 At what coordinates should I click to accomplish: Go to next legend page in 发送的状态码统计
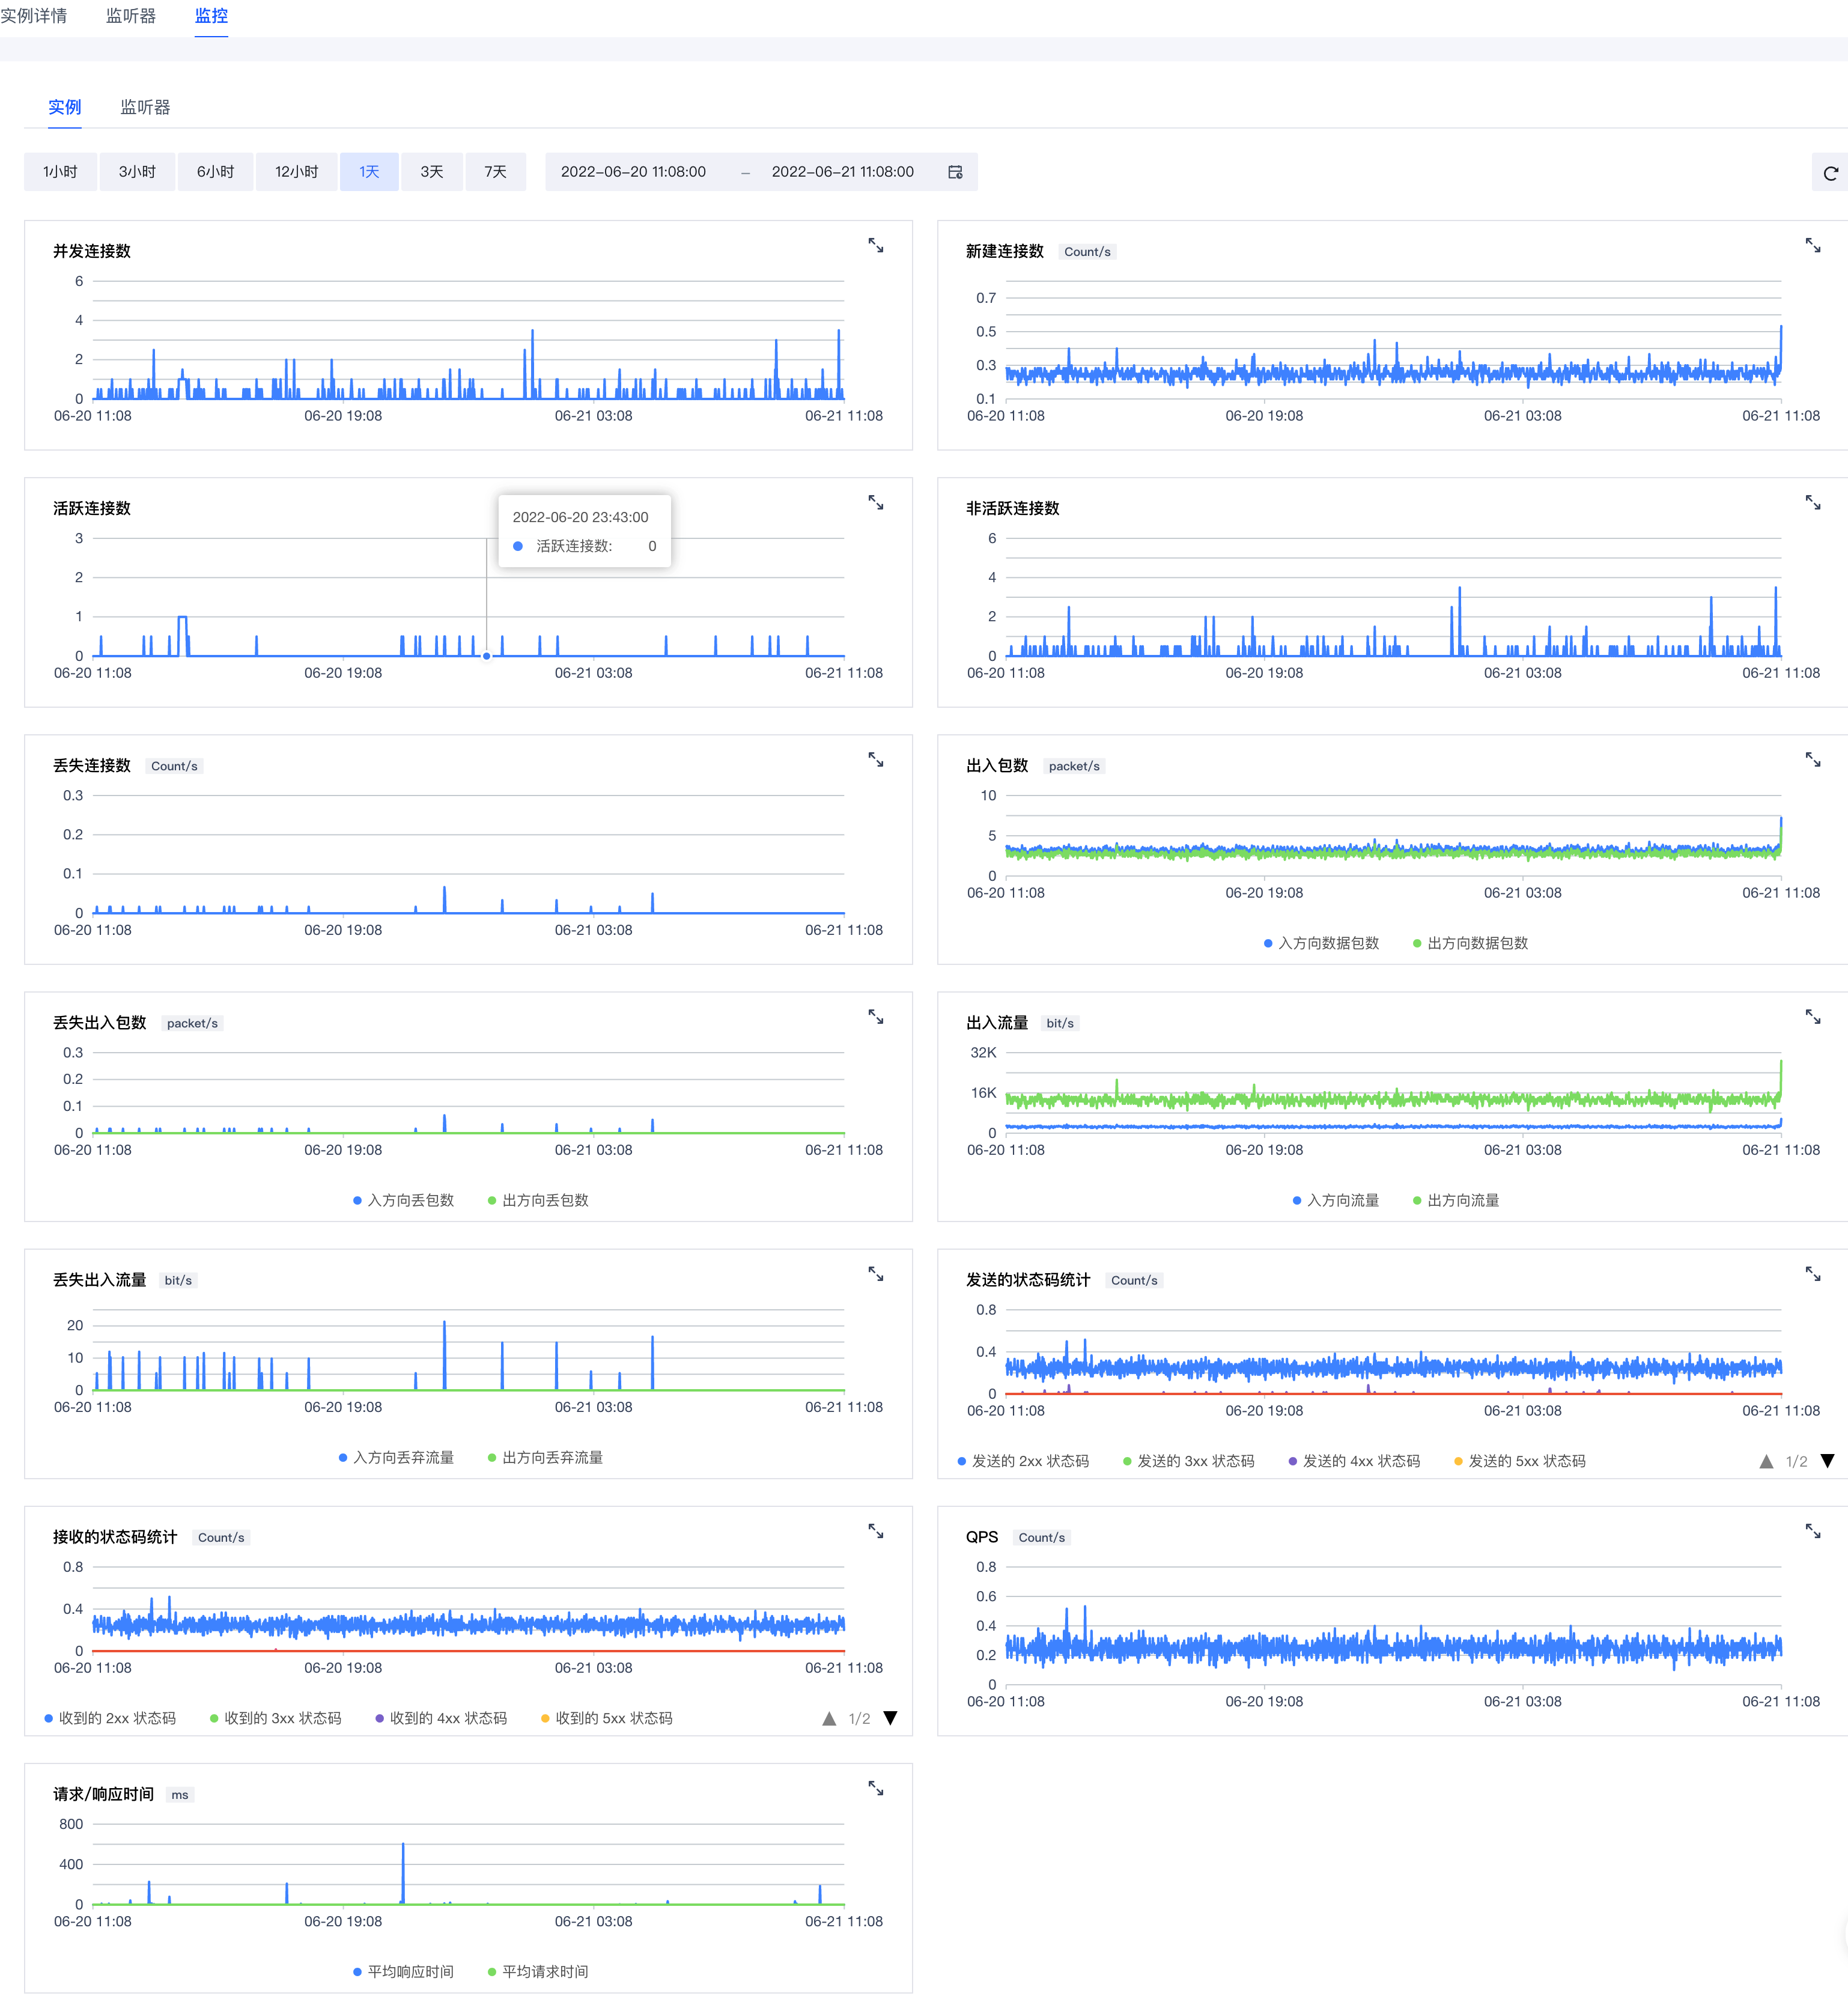pyautogui.click(x=1827, y=1461)
